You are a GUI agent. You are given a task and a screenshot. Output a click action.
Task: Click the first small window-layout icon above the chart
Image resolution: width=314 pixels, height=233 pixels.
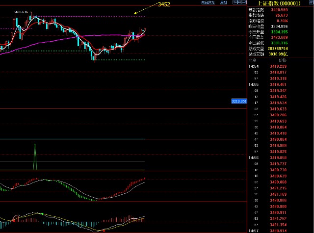234,2
